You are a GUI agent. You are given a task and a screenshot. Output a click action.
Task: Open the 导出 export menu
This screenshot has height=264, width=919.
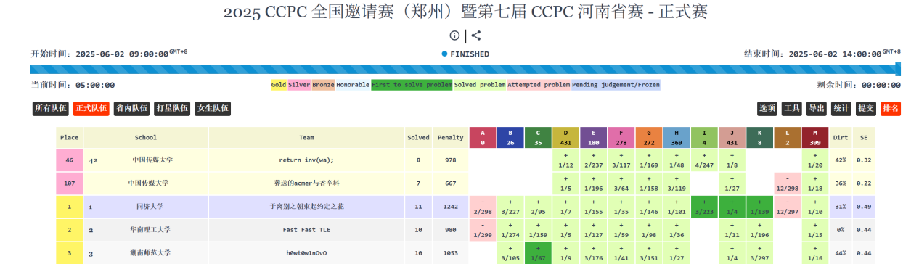click(817, 109)
